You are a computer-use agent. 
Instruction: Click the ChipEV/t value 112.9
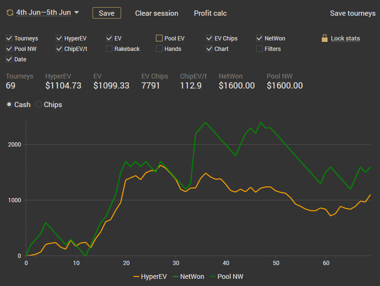pos(191,86)
